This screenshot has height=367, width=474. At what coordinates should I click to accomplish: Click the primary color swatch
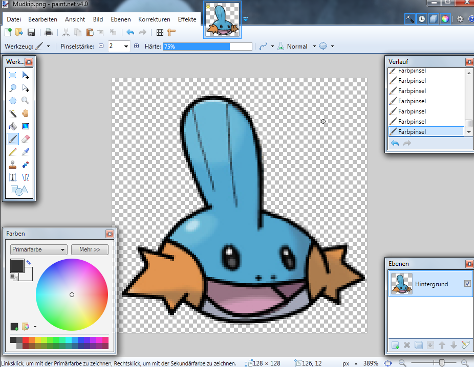pos(17,266)
